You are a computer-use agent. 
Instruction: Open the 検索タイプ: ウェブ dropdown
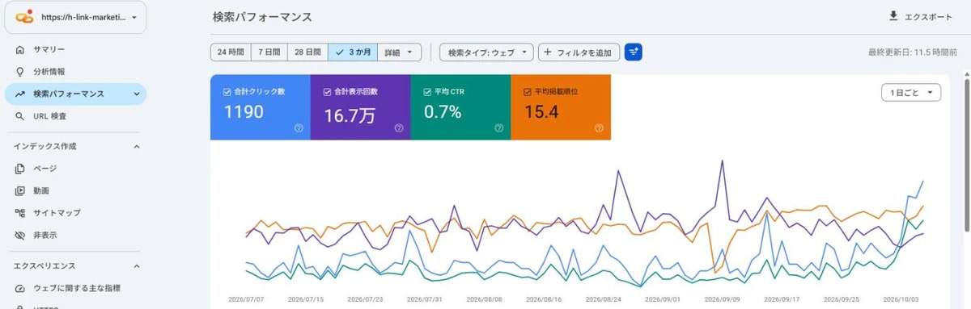click(486, 52)
